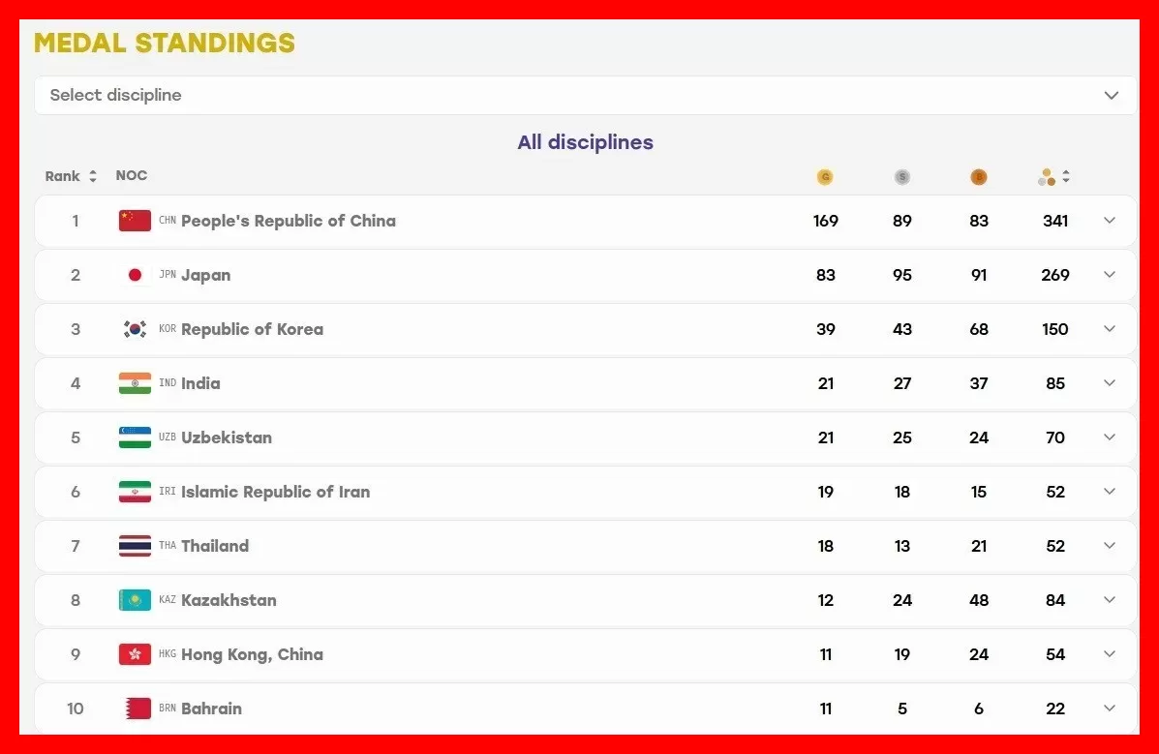Open the Japan country name
Viewport: 1159px width, 754px height.
tap(206, 275)
